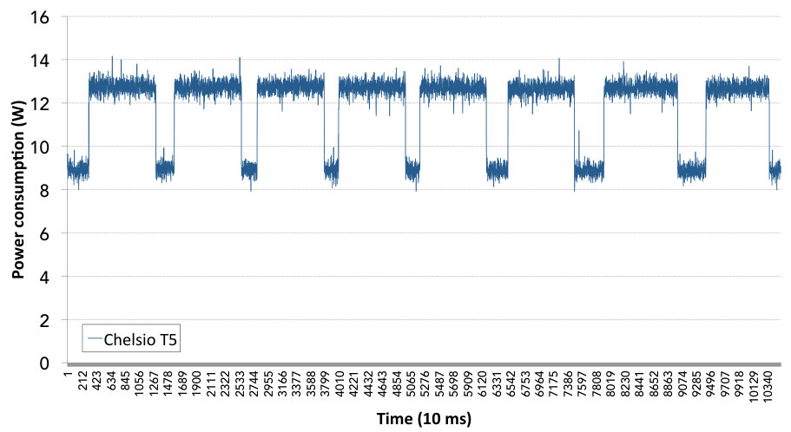Click x-axis tick label 1267

pos(155,383)
